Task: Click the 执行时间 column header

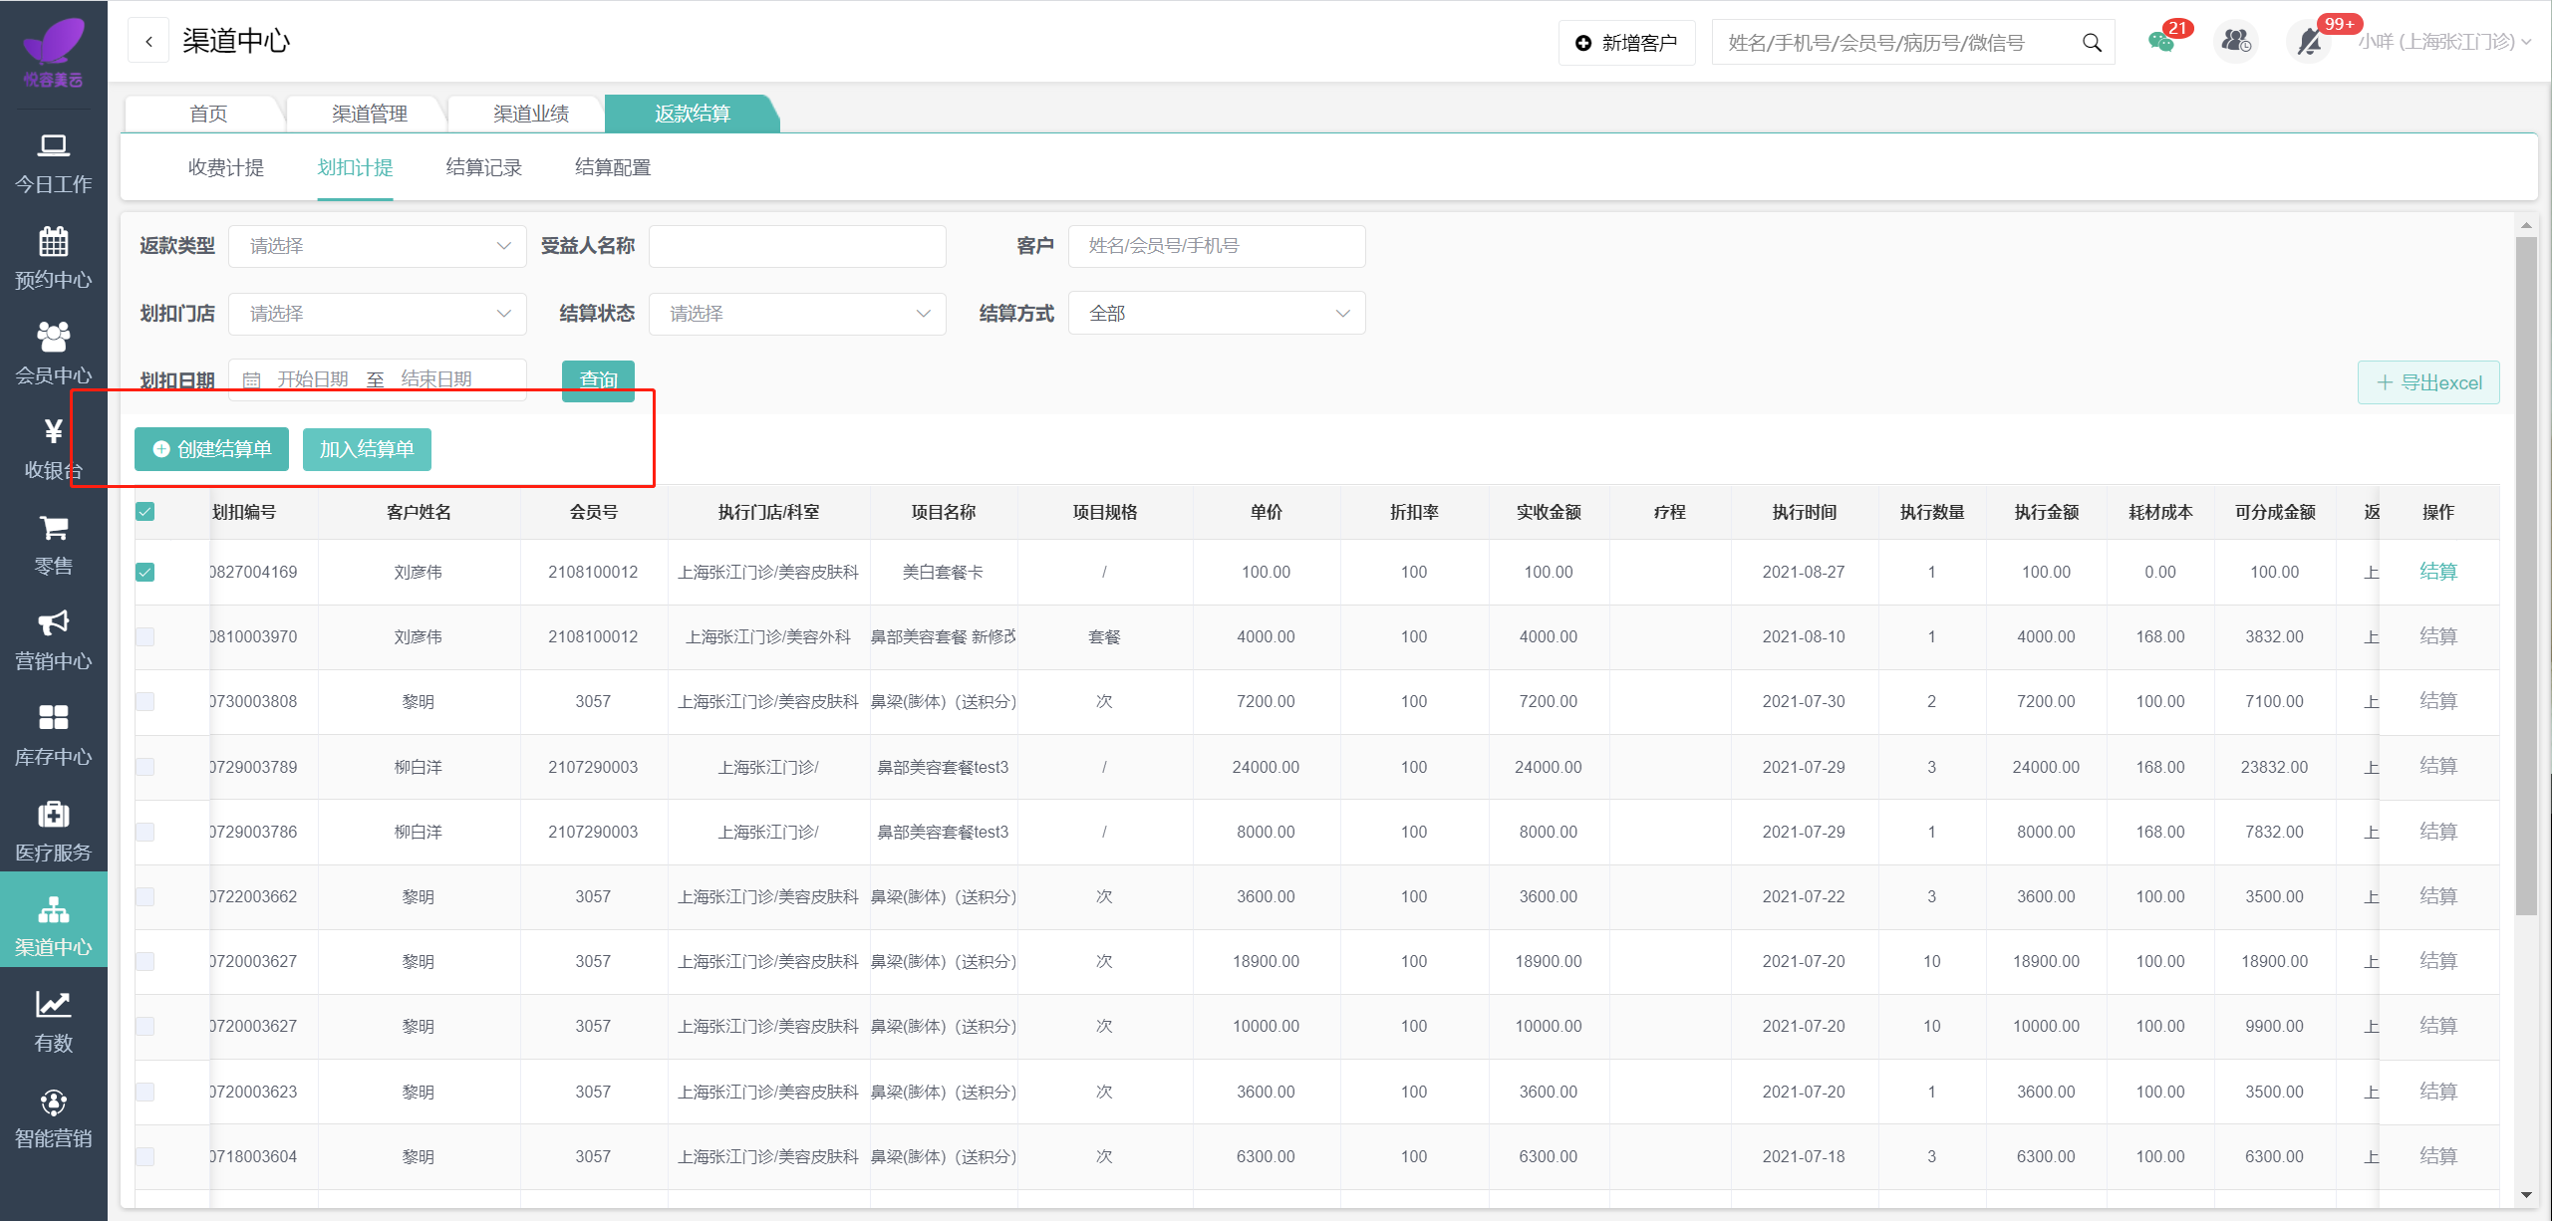Action: pos(1805,512)
